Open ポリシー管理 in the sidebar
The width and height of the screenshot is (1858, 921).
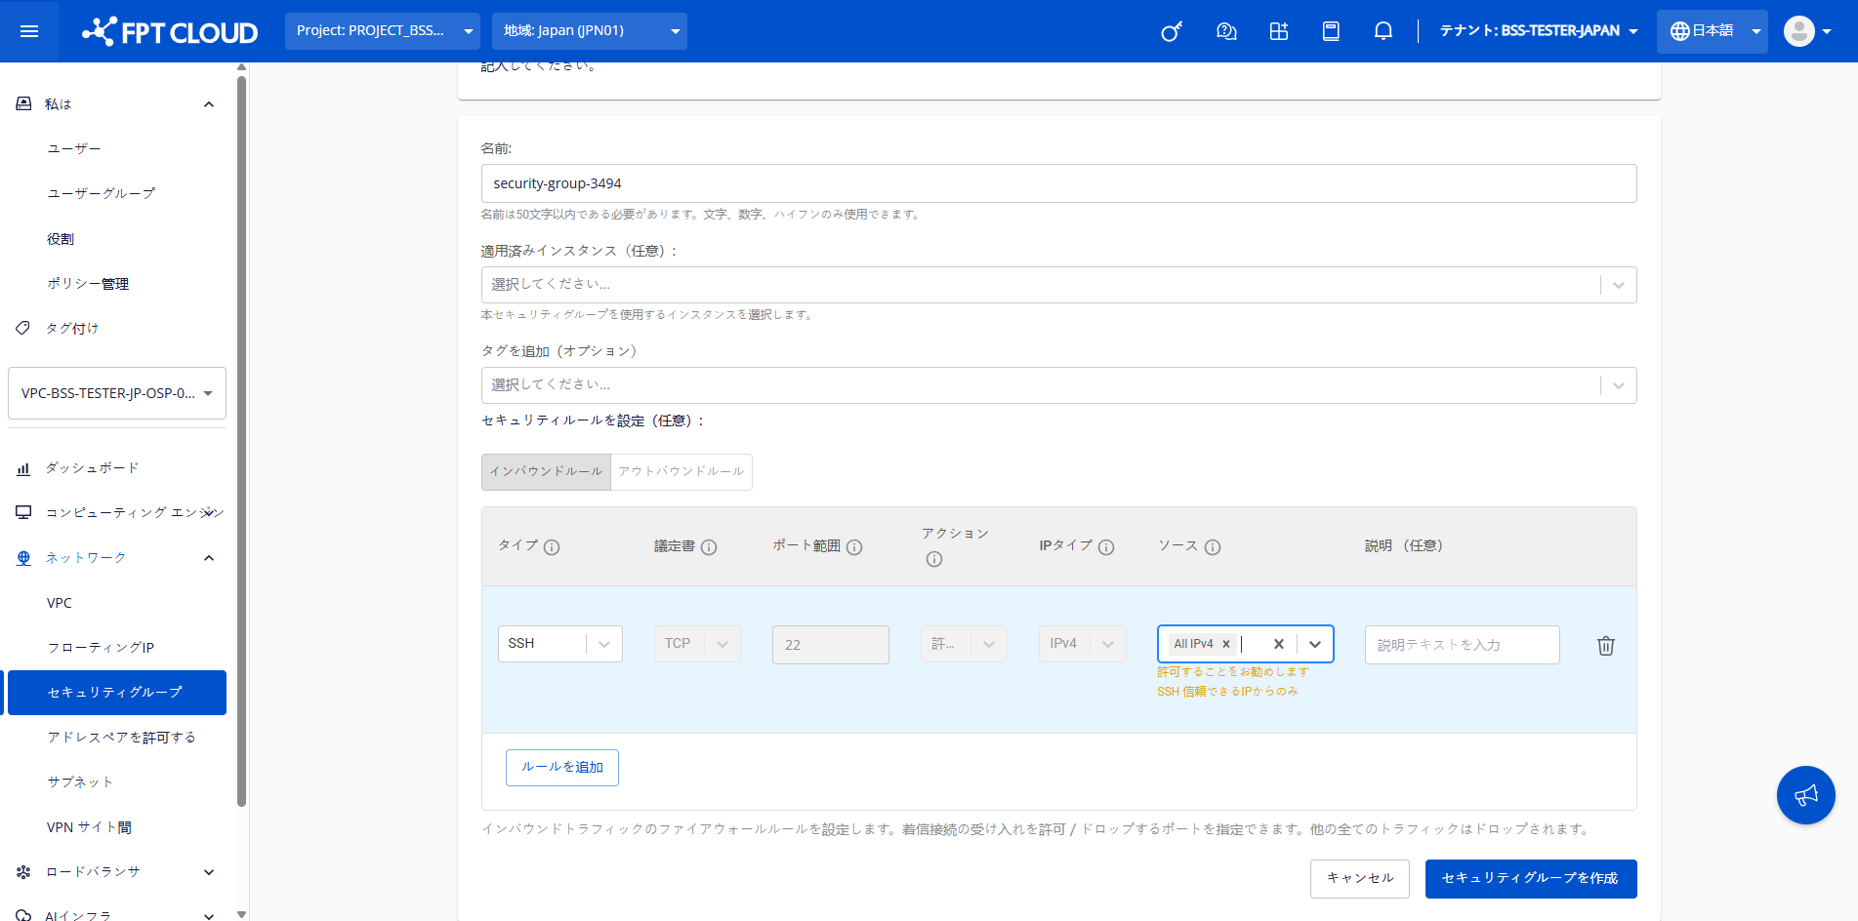(x=88, y=284)
